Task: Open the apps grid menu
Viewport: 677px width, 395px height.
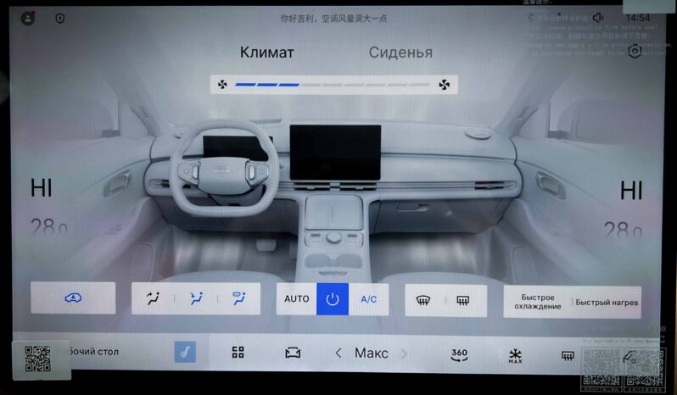Action: (238, 353)
